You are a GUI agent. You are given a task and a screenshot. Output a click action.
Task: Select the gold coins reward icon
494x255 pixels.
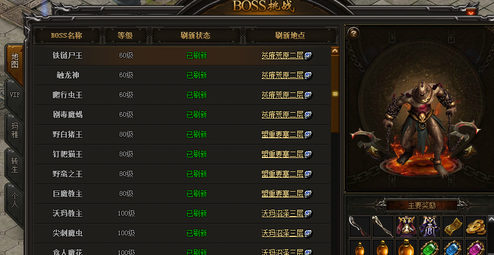click(x=476, y=226)
